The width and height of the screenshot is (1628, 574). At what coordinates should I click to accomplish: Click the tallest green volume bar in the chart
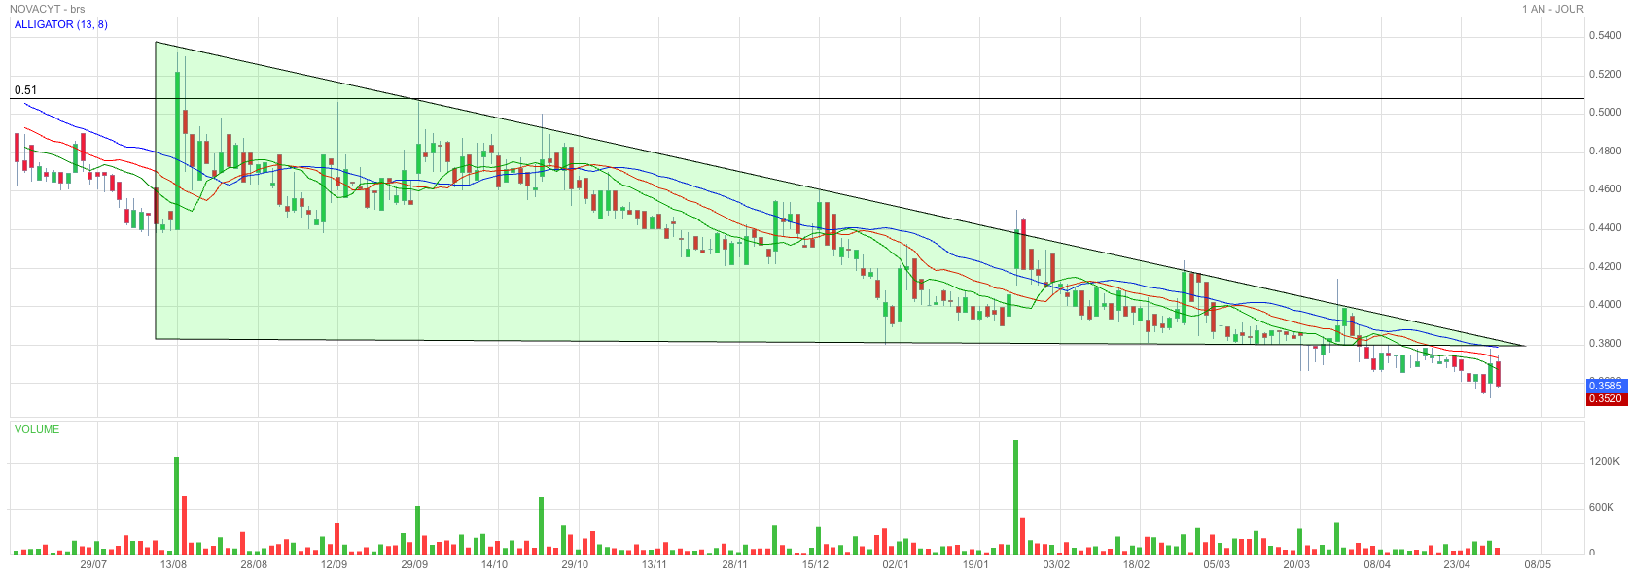pos(1015,497)
